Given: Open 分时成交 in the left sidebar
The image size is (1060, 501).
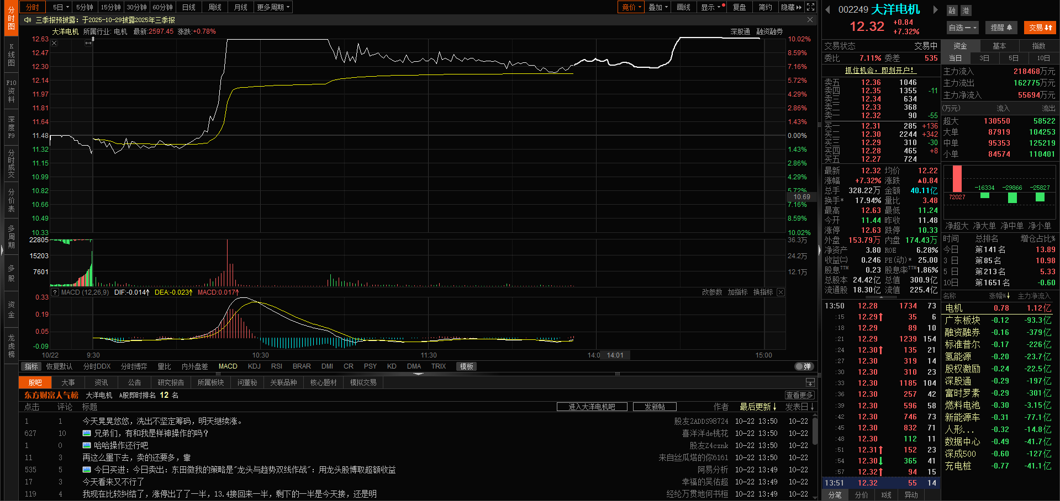Looking at the screenshot, I should pyautogui.click(x=11, y=164).
